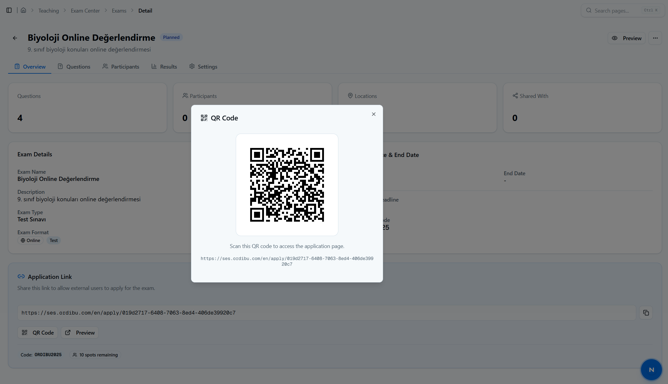Switch to the Overview tab
The height and width of the screenshot is (384, 668).
pyautogui.click(x=30, y=67)
